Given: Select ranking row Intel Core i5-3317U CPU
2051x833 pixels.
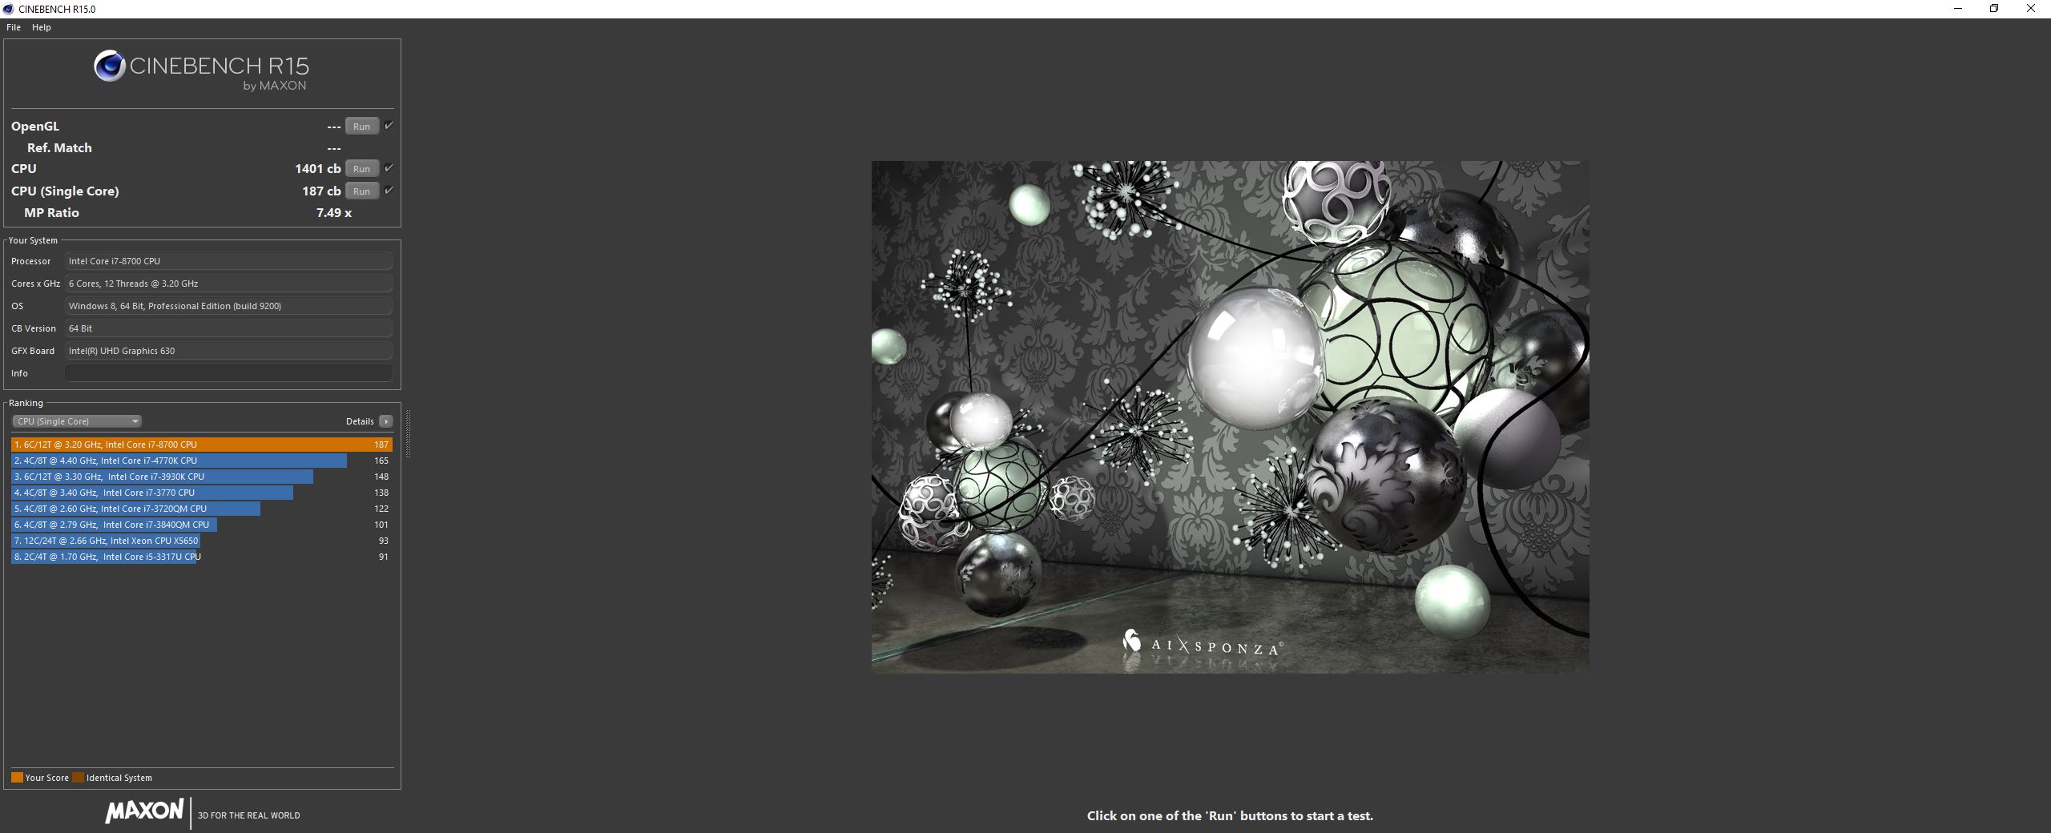Looking at the screenshot, I should pos(202,557).
